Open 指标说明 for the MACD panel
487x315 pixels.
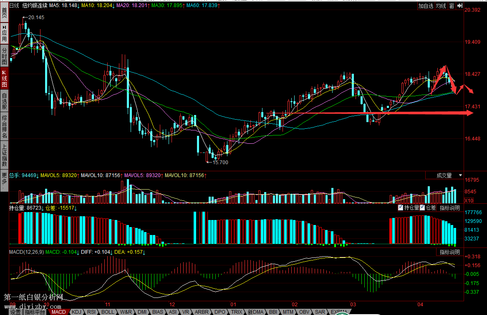449,252
